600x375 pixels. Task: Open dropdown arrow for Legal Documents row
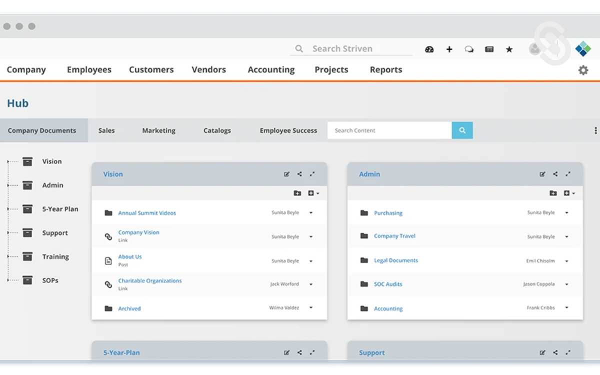click(x=567, y=261)
